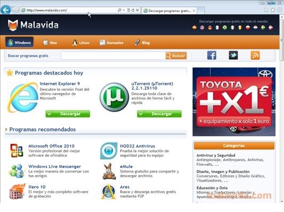Open the 'Microsoft Office 2010' link

[x=52, y=146]
